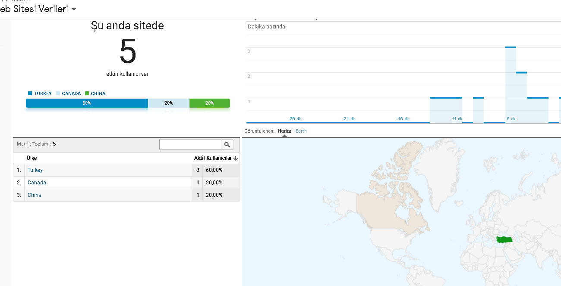Click the CHINA legend label
Viewport: 561px width, 286px height.
98,93
